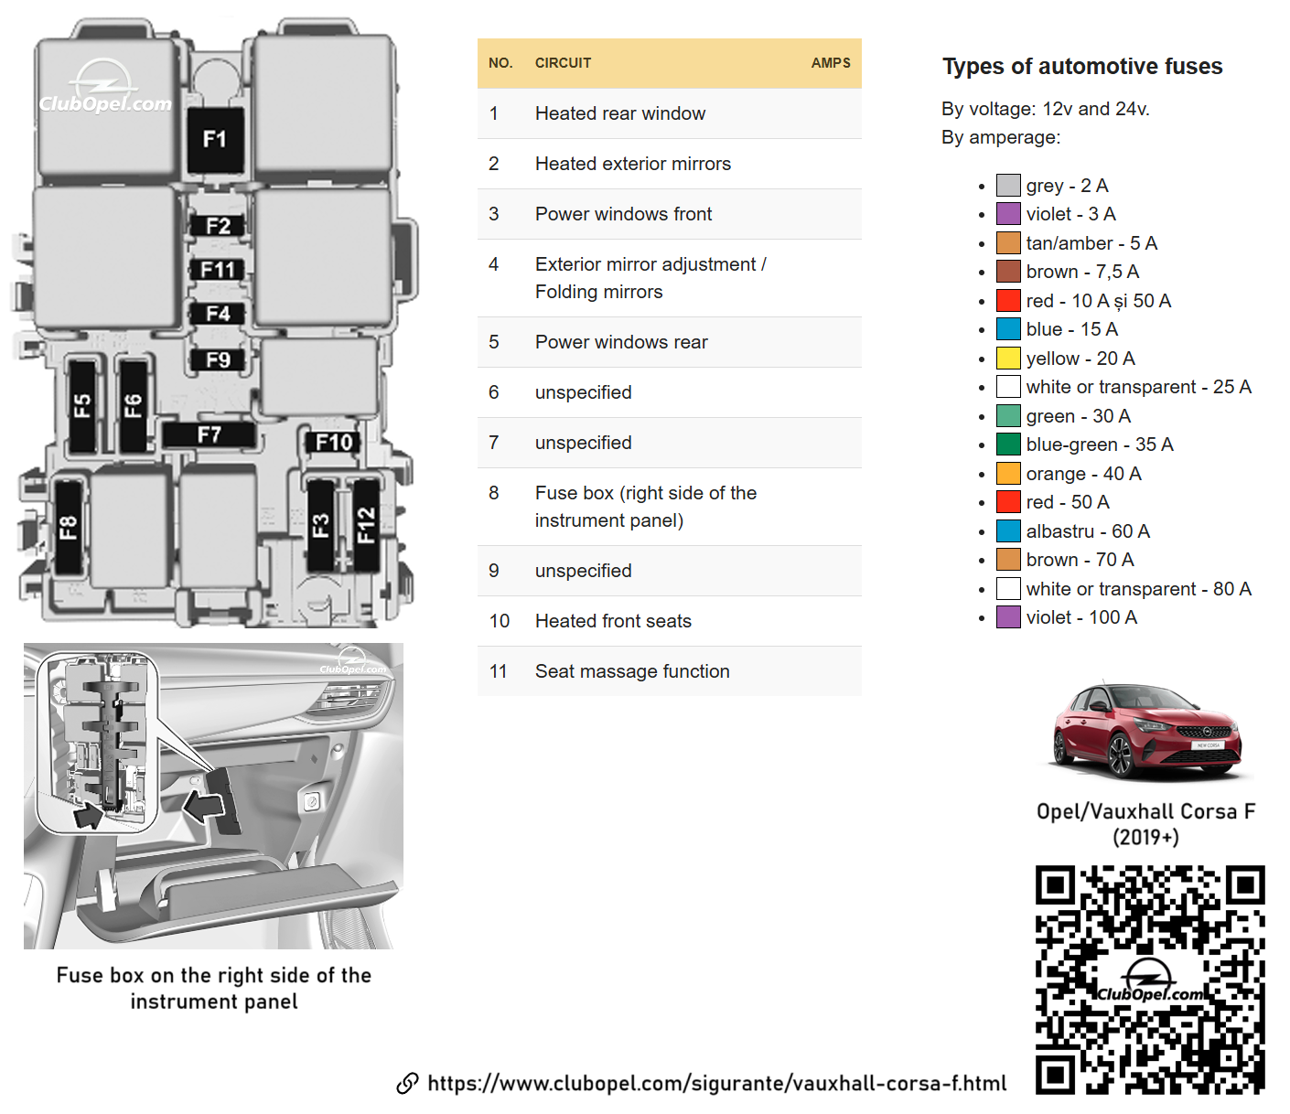
Task: Click fuse F7 in the diagram
Action: (209, 434)
